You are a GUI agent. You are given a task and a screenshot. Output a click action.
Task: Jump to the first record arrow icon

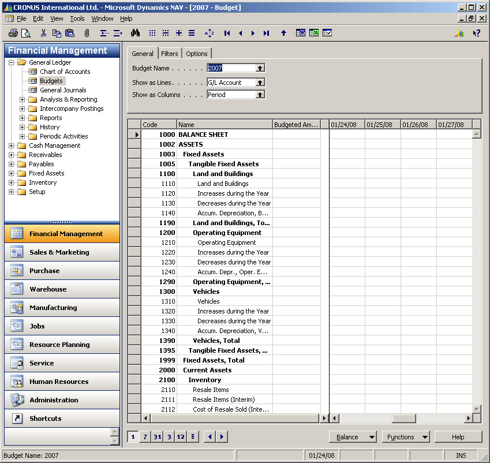(227, 33)
